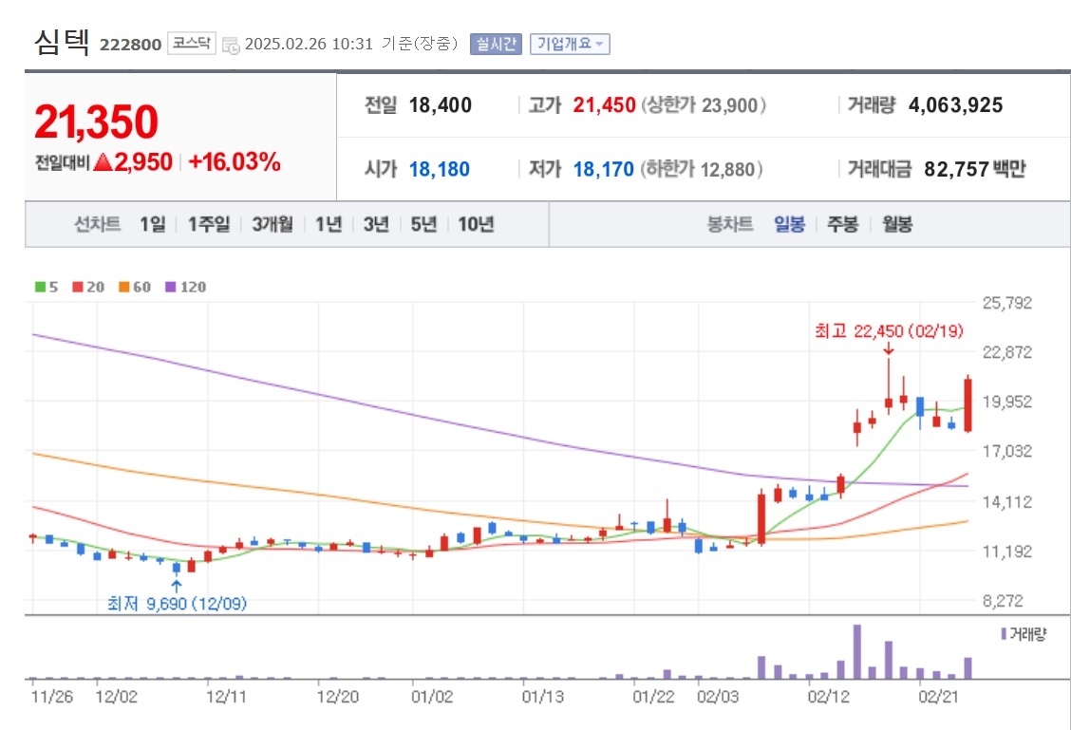Click the stock code 222800
Image resolution: width=1071 pixels, height=730 pixels.
click(x=130, y=45)
